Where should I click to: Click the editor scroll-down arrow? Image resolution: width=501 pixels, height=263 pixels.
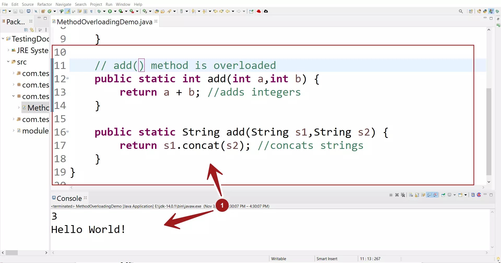click(x=489, y=182)
